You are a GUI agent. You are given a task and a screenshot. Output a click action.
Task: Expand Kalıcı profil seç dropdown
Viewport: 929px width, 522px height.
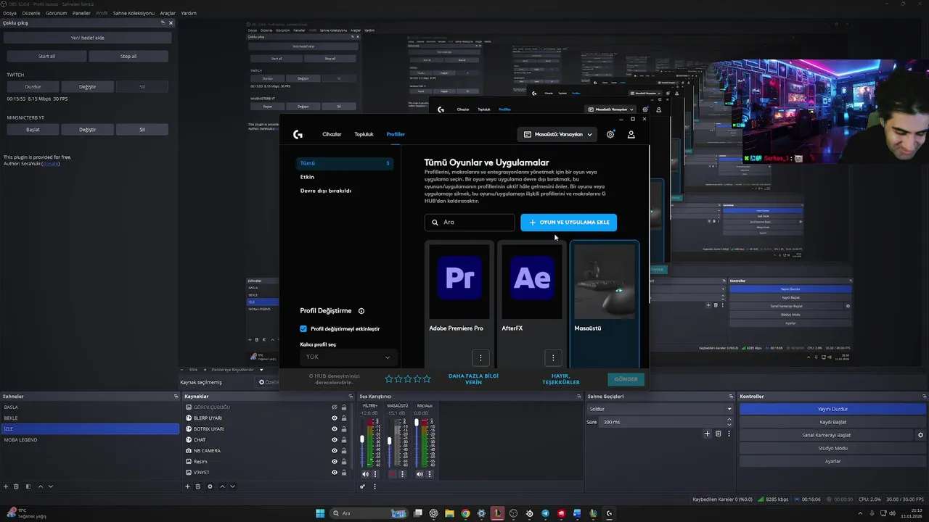point(348,357)
